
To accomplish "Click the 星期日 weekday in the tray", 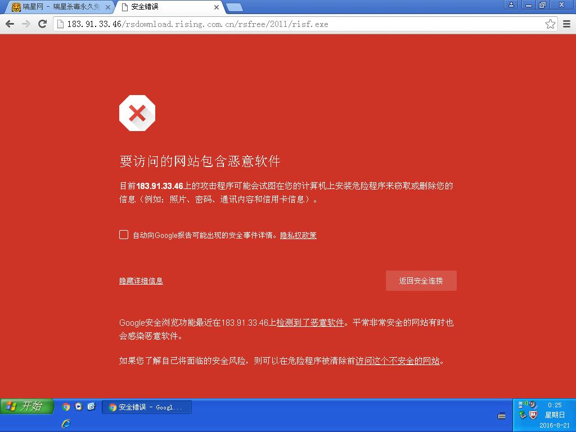I will [555, 415].
